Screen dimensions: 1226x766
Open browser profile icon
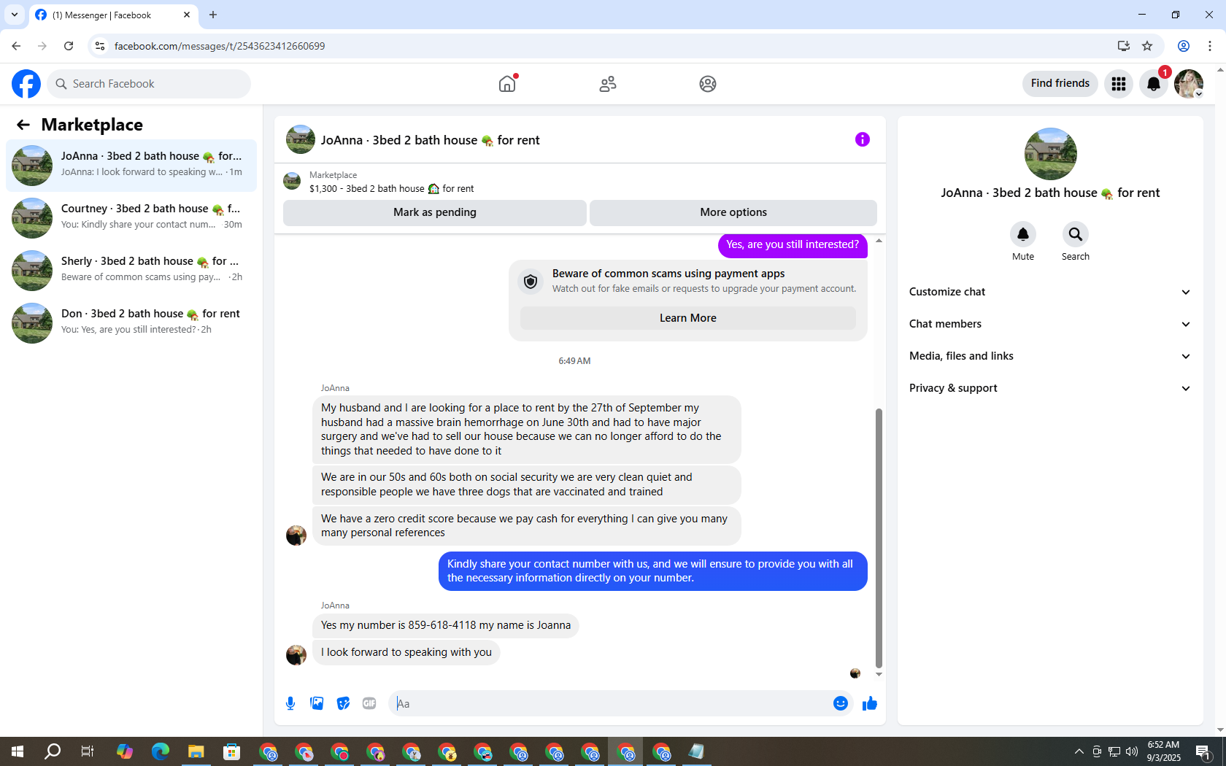pyautogui.click(x=1184, y=46)
